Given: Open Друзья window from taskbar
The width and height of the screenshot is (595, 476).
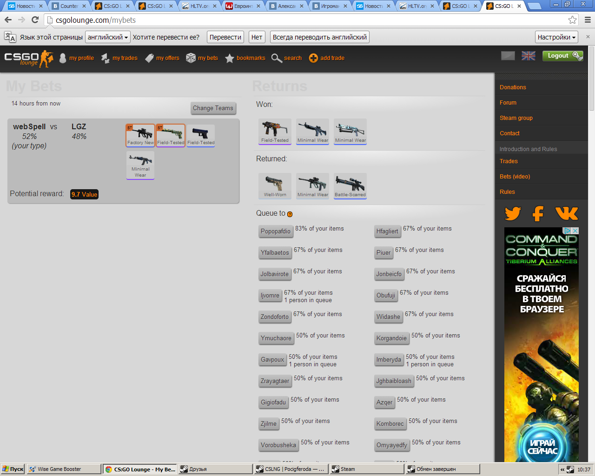Looking at the screenshot, I should [216, 469].
